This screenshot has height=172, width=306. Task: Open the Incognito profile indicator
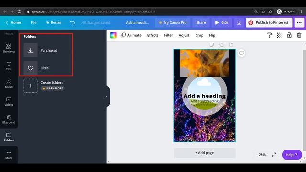tap(286, 11)
